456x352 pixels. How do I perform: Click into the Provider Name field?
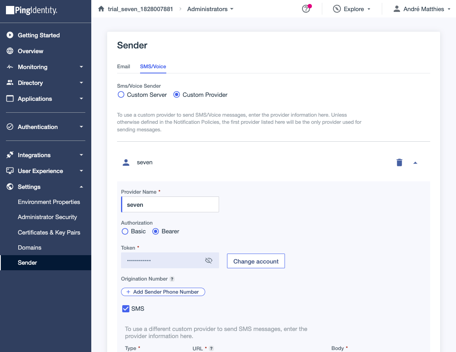click(170, 204)
